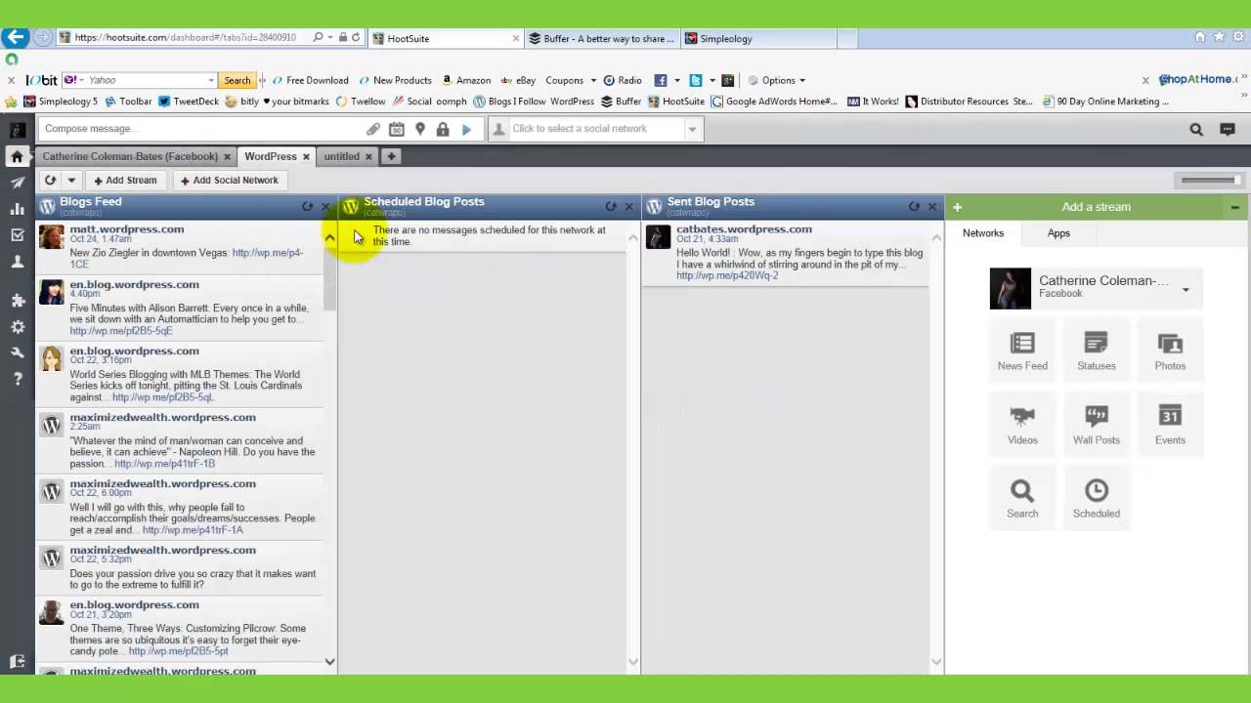Select the Networks tab in Add a stream

point(983,233)
